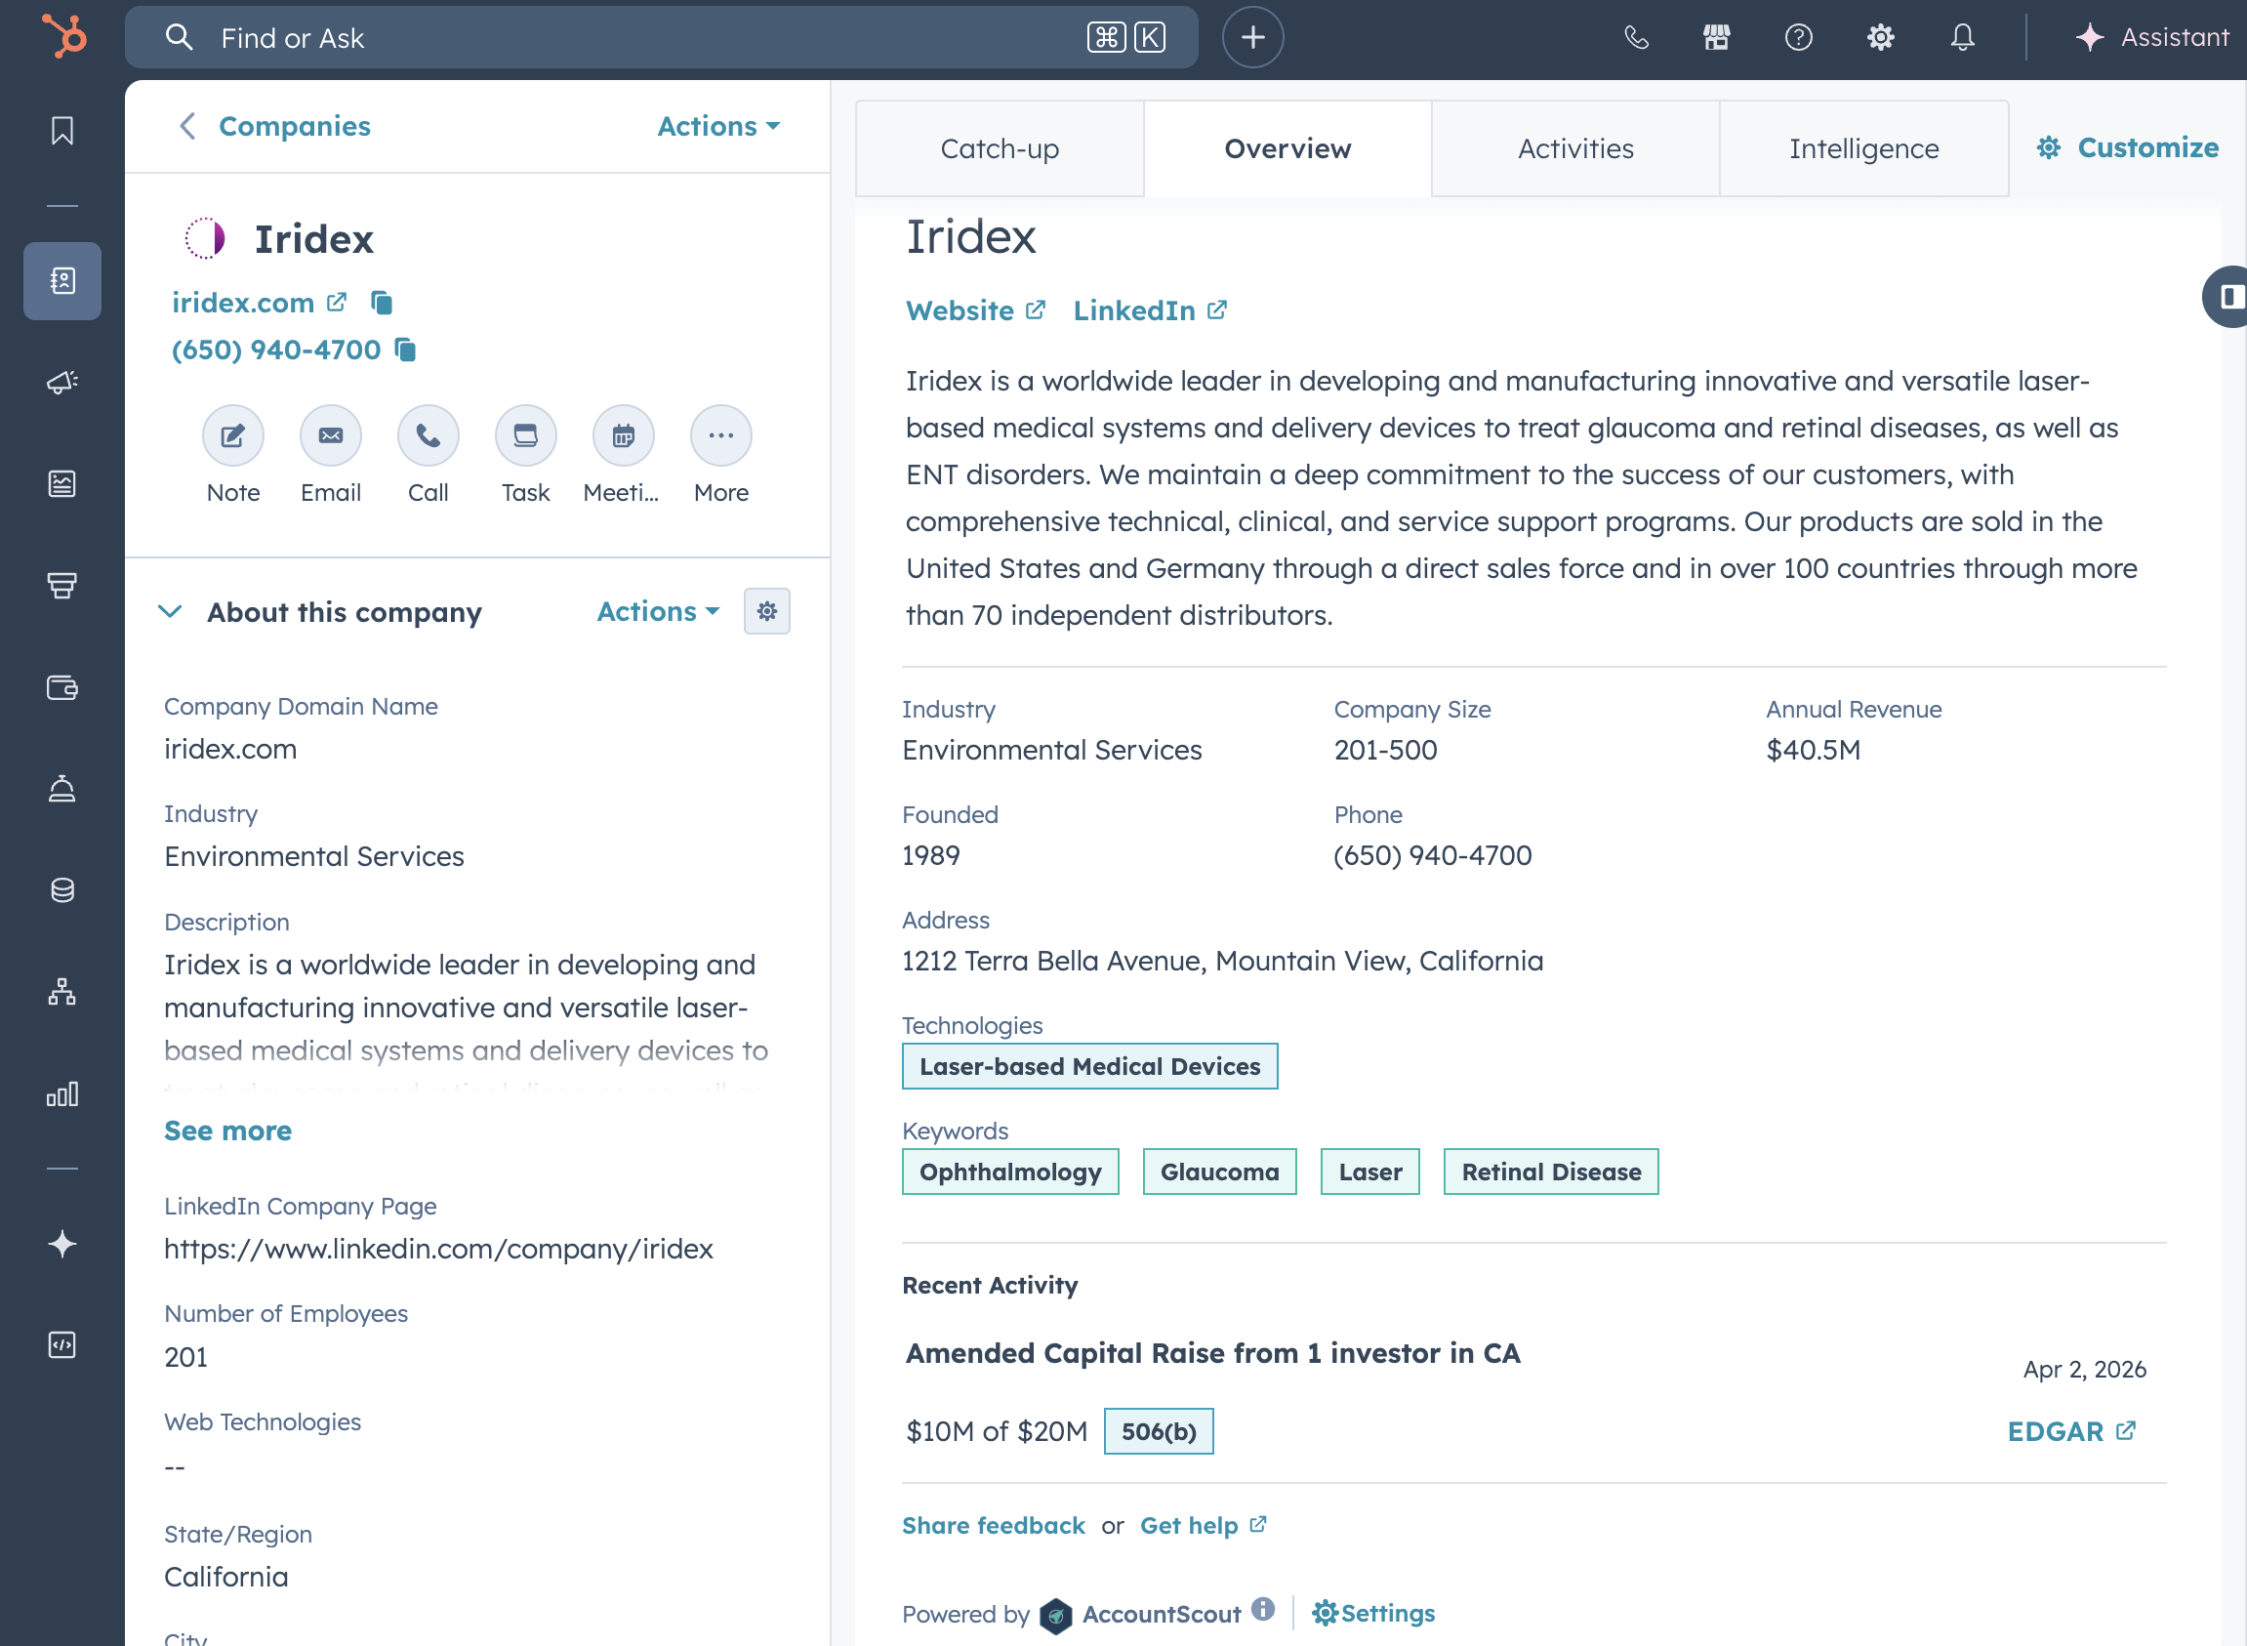Expand the Actions dropdown above the company name
2247x1646 pixels.
click(x=716, y=126)
